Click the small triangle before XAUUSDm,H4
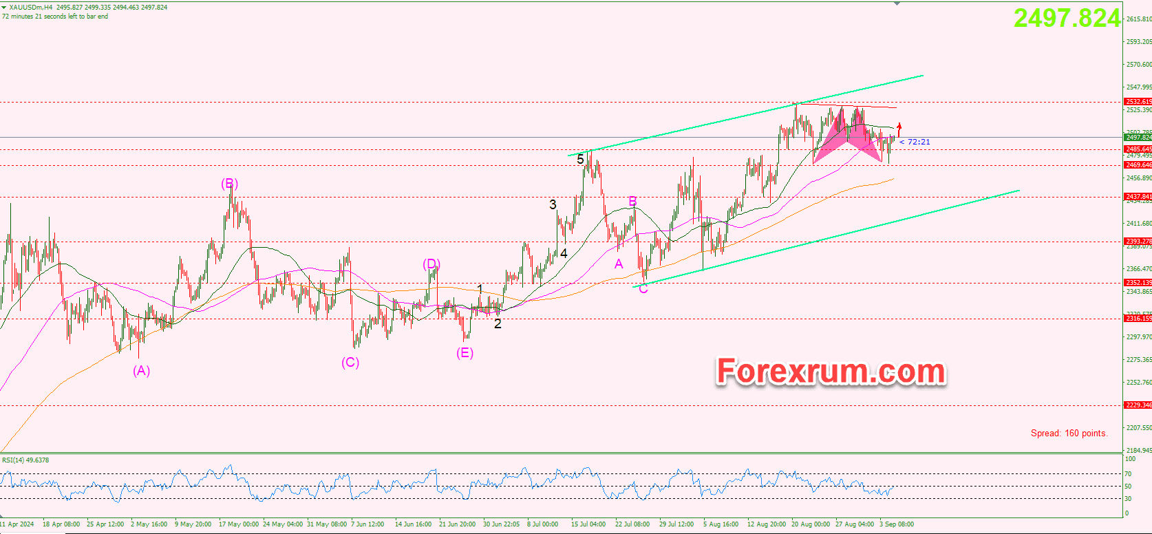The image size is (1152, 534). click(4, 8)
